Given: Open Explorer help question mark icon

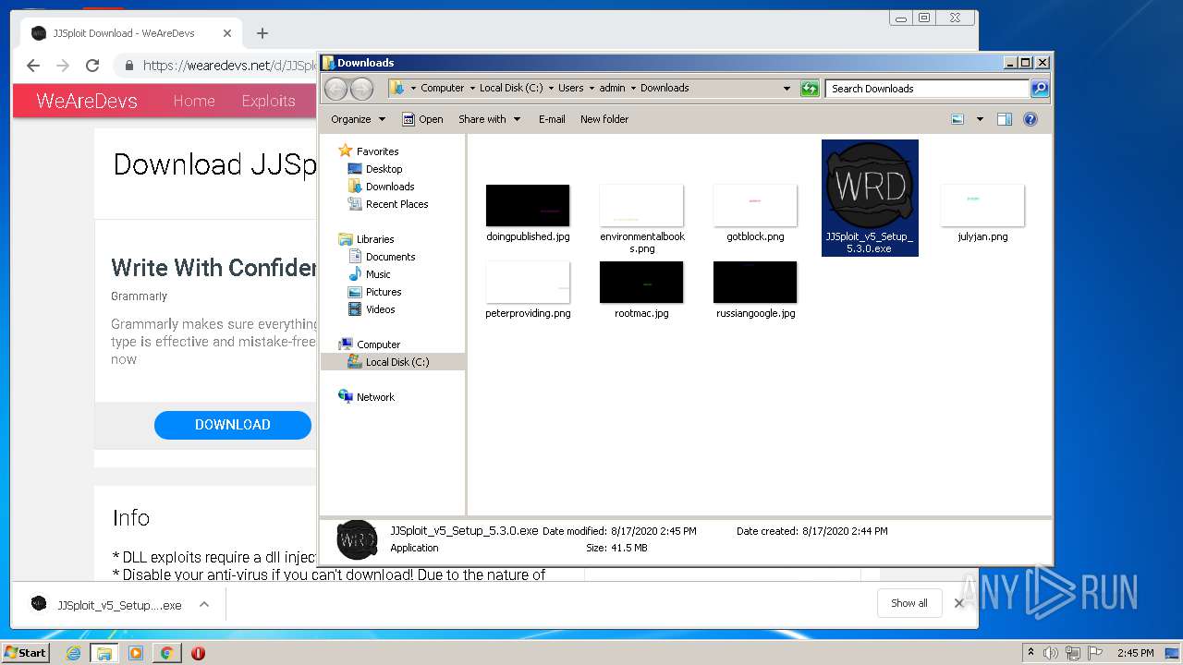Looking at the screenshot, I should tap(1031, 119).
